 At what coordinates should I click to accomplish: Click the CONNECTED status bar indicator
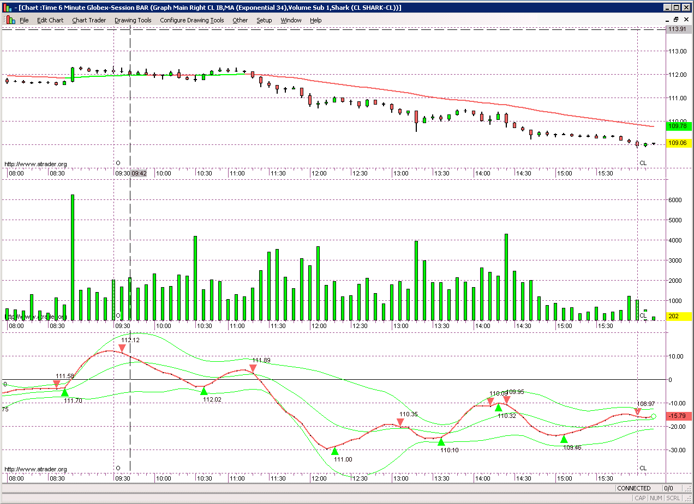point(634,488)
